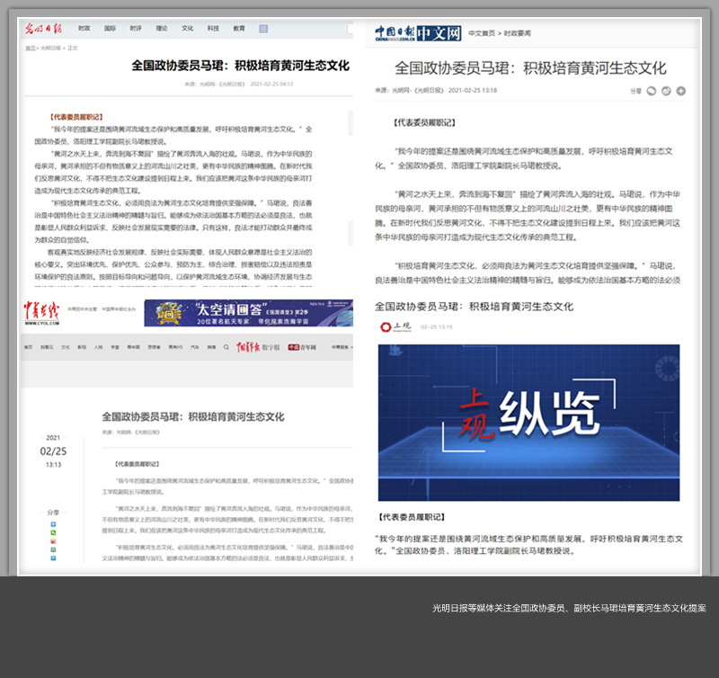Open the 时政 tab in Guangming nav
Screen dimensions: 719x678
(84, 29)
